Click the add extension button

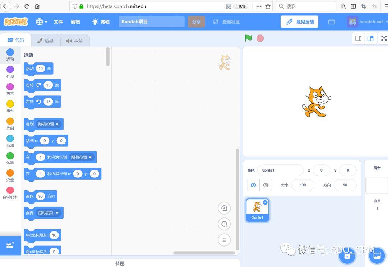point(10,245)
